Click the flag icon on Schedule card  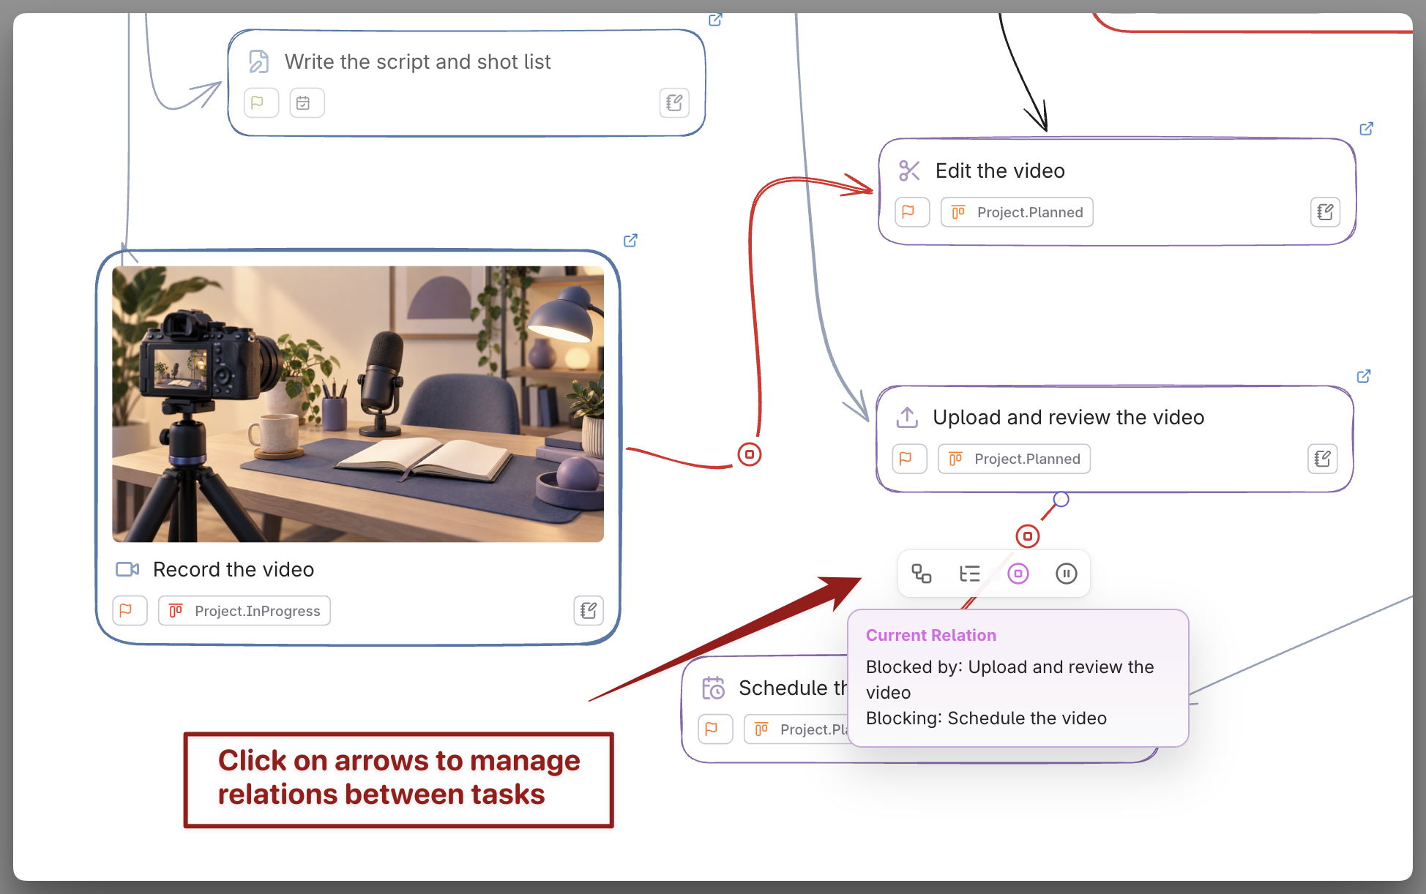(715, 729)
